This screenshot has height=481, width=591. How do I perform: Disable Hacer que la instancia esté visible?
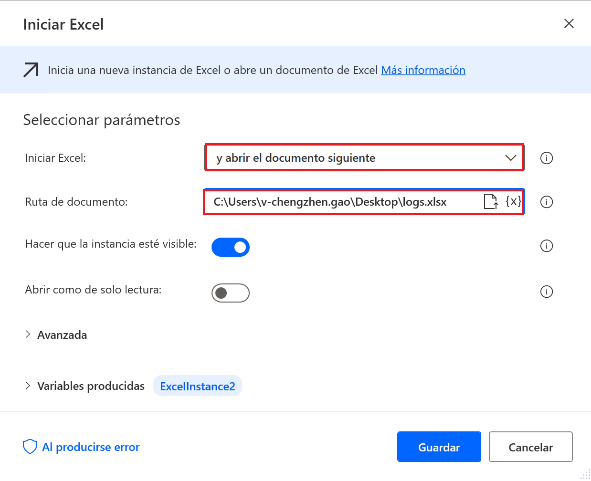tap(231, 247)
